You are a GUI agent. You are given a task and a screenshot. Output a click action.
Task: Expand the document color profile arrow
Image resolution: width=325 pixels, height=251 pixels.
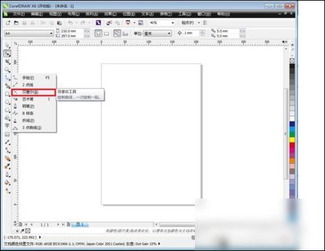click(x=159, y=244)
